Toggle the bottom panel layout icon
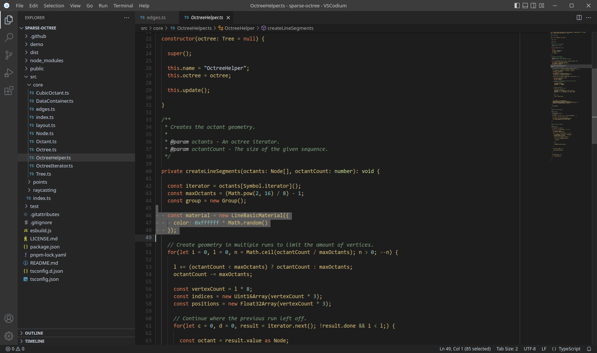 [525, 6]
